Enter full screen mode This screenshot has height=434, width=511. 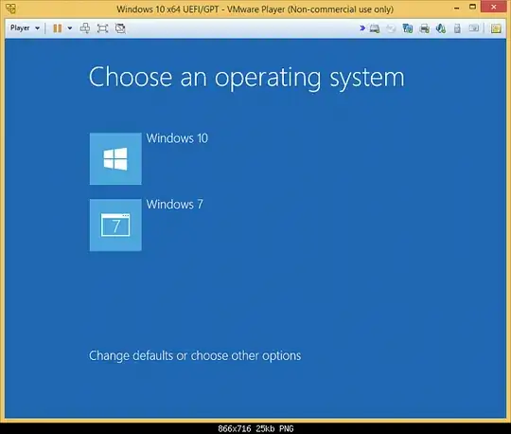[x=102, y=28]
